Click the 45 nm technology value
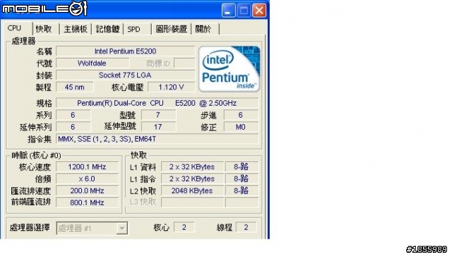452x255 pixels. tap(74, 87)
